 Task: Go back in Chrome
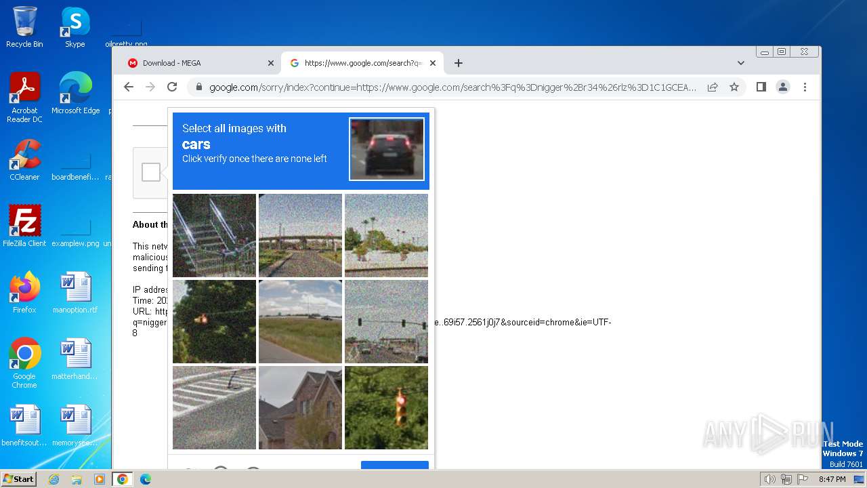(x=129, y=87)
